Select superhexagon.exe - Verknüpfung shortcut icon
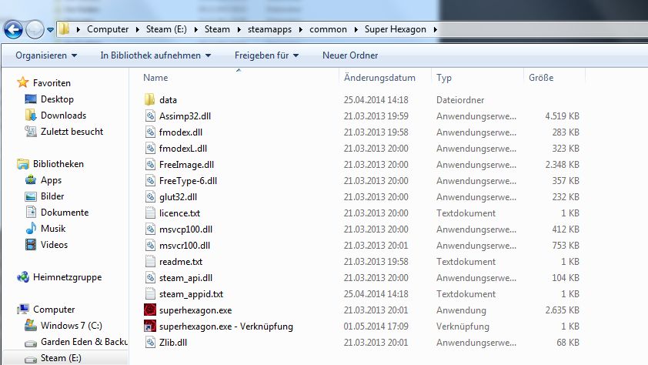The width and height of the screenshot is (648, 365). pyautogui.click(x=150, y=326)
